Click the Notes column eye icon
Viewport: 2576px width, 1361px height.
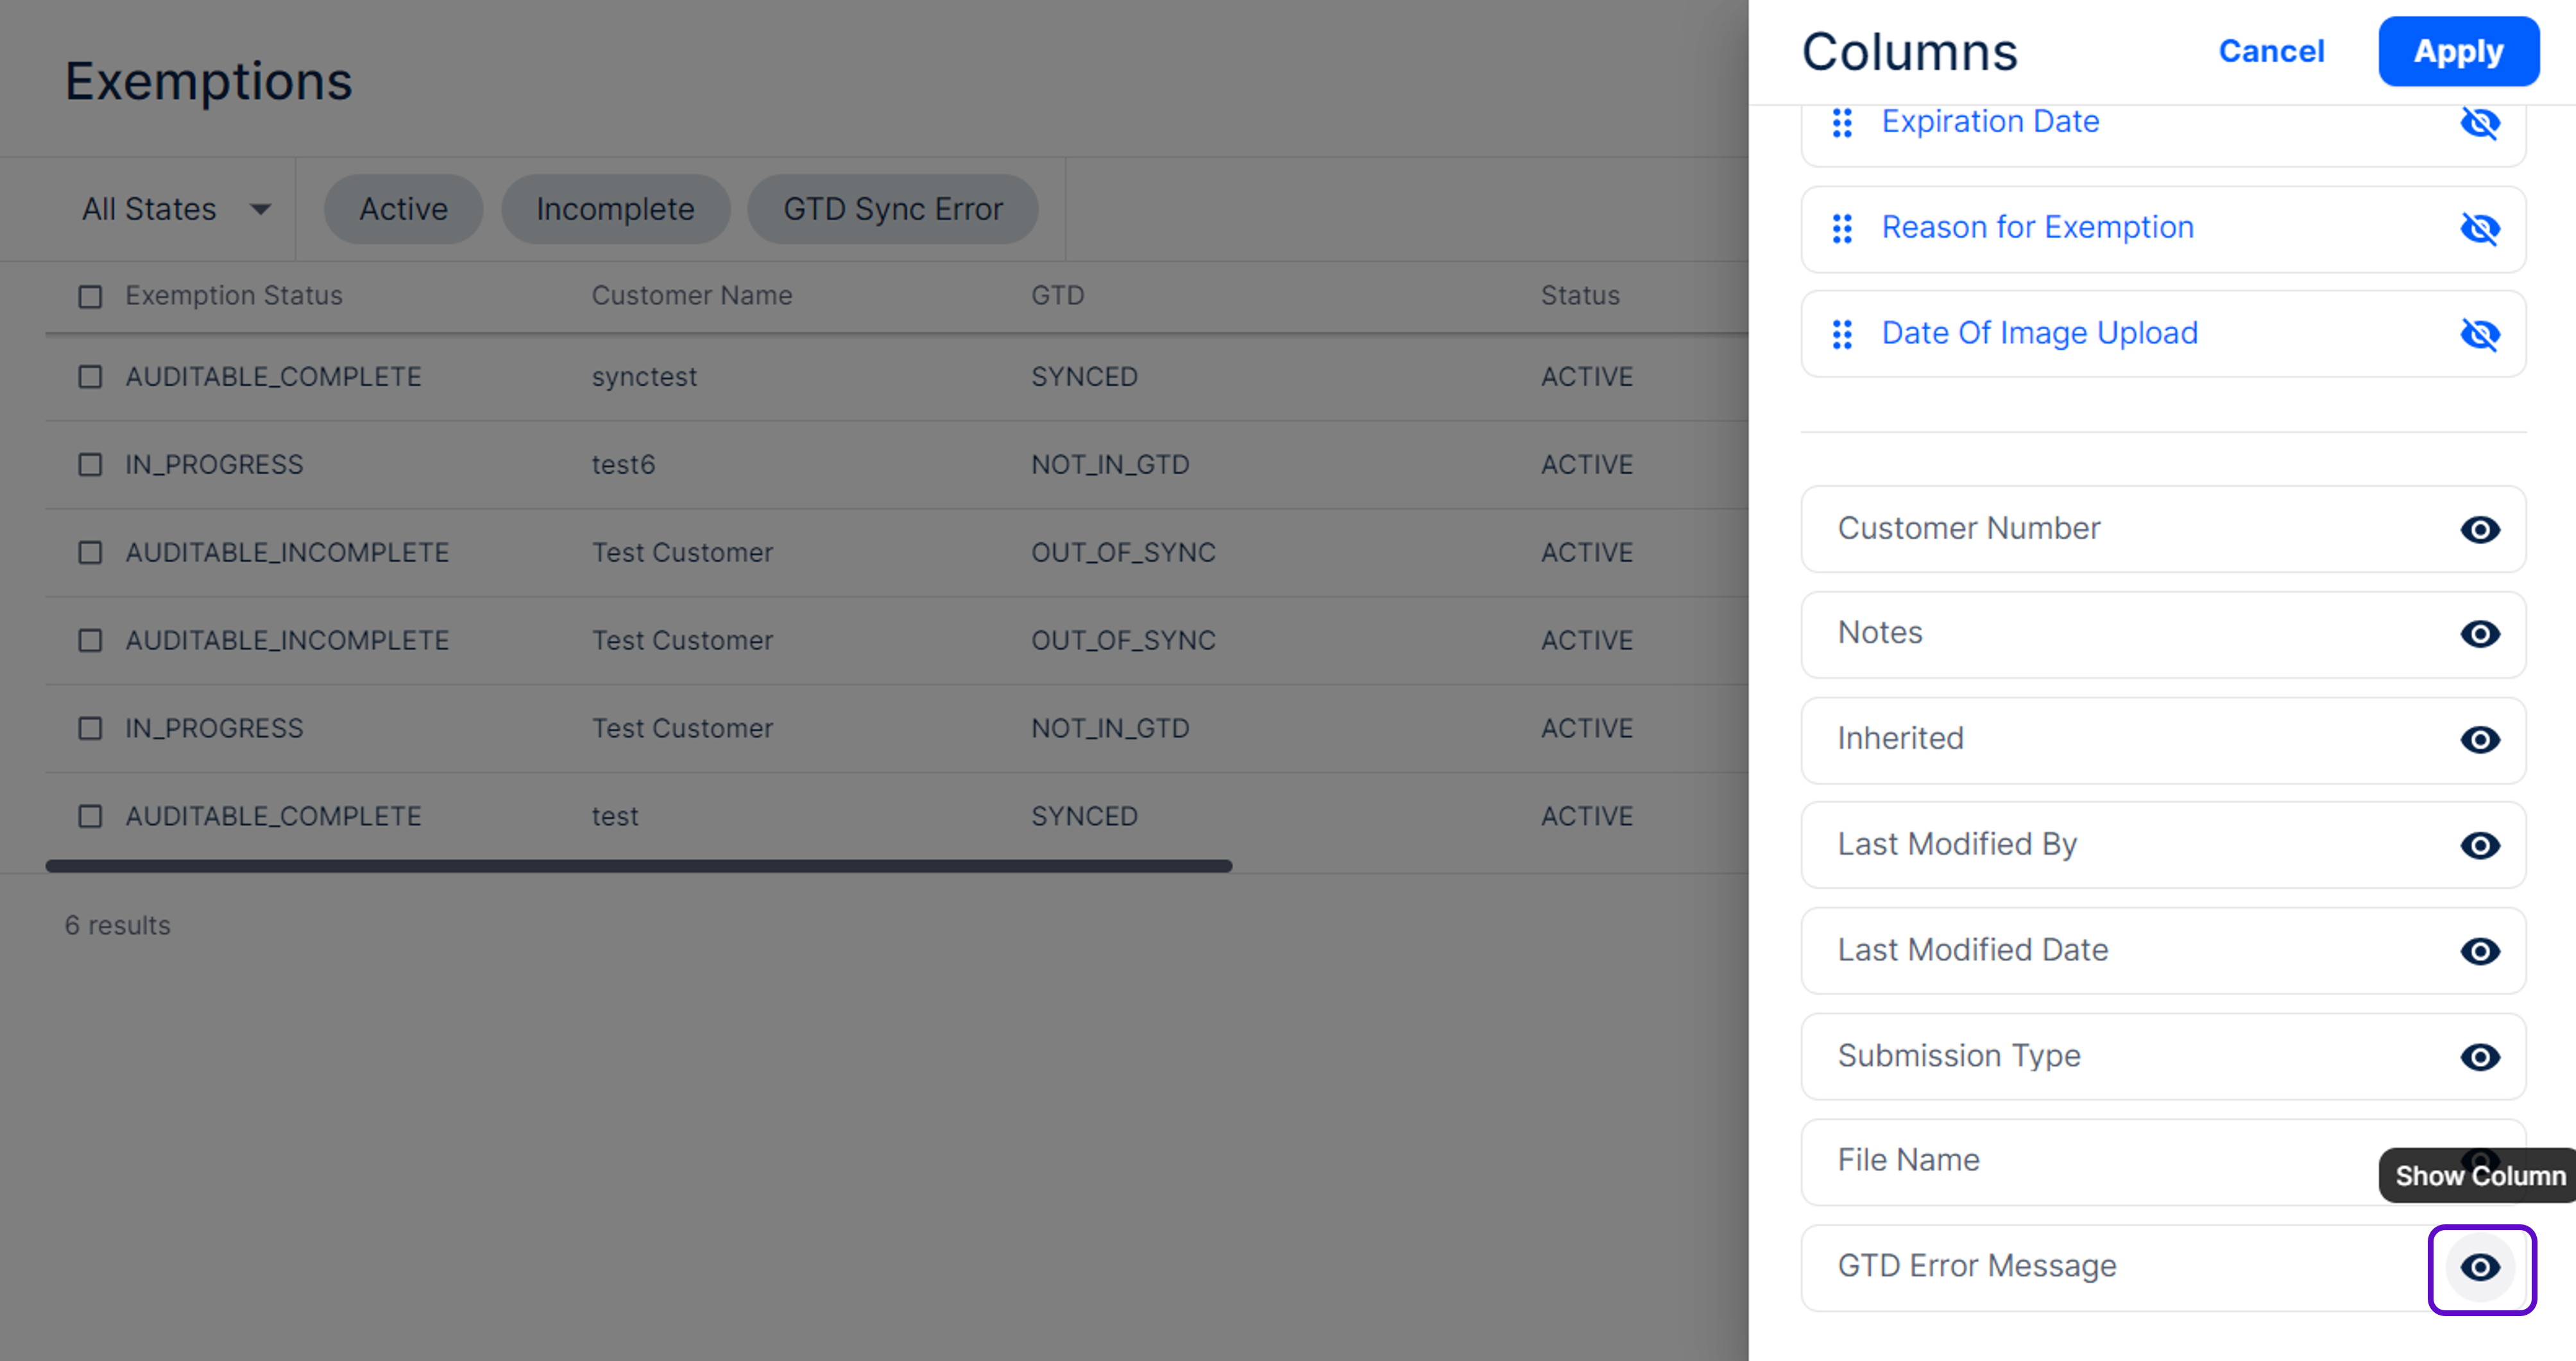coord(2479,634)
